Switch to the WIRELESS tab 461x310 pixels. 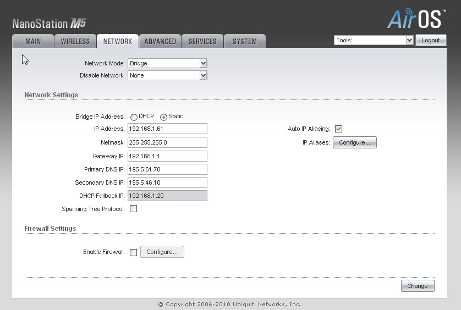75,41
